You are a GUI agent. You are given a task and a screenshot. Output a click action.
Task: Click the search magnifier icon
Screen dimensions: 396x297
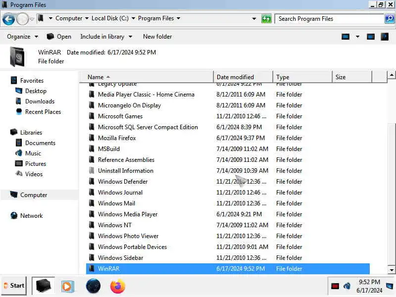click(x=390, y=19)
